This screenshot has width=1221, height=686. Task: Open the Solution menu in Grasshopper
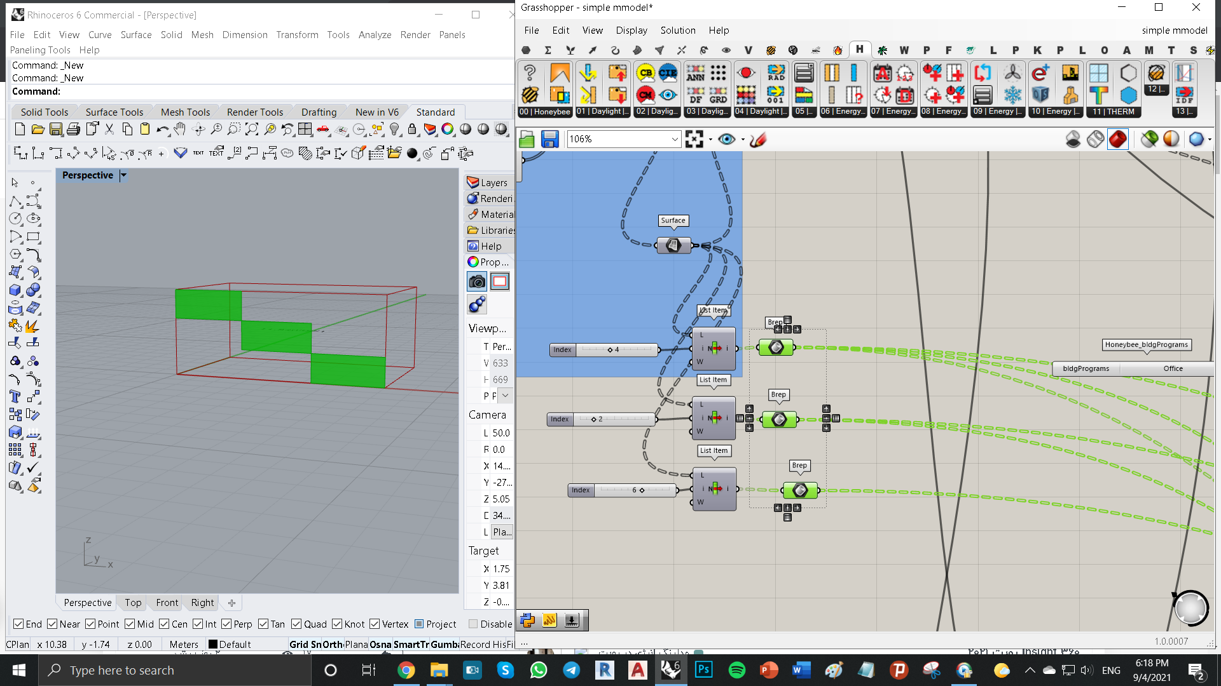[x=678, y=30]
